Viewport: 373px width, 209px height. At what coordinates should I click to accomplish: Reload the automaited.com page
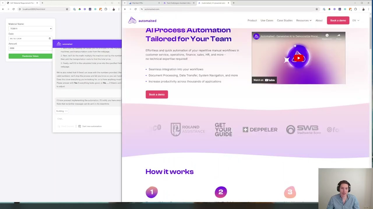pos(136,9)
